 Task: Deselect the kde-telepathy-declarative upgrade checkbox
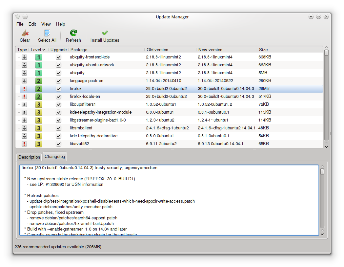58,136
